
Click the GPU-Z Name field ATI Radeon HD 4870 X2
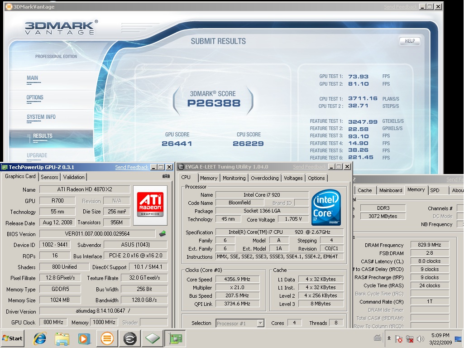[85, 189]
